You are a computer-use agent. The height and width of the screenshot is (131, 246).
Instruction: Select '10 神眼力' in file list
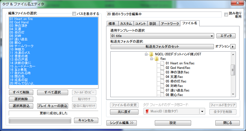tap(53, 49)
